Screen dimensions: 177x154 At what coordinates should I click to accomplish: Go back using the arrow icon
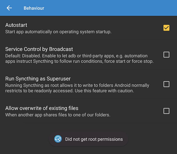coord(9,8)
